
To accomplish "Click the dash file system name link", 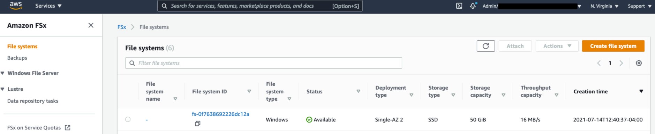I will (x=146, y=120).
